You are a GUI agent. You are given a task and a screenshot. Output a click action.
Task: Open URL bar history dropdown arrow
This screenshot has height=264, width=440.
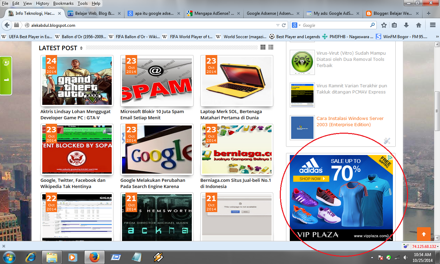[x=278, y=25]
